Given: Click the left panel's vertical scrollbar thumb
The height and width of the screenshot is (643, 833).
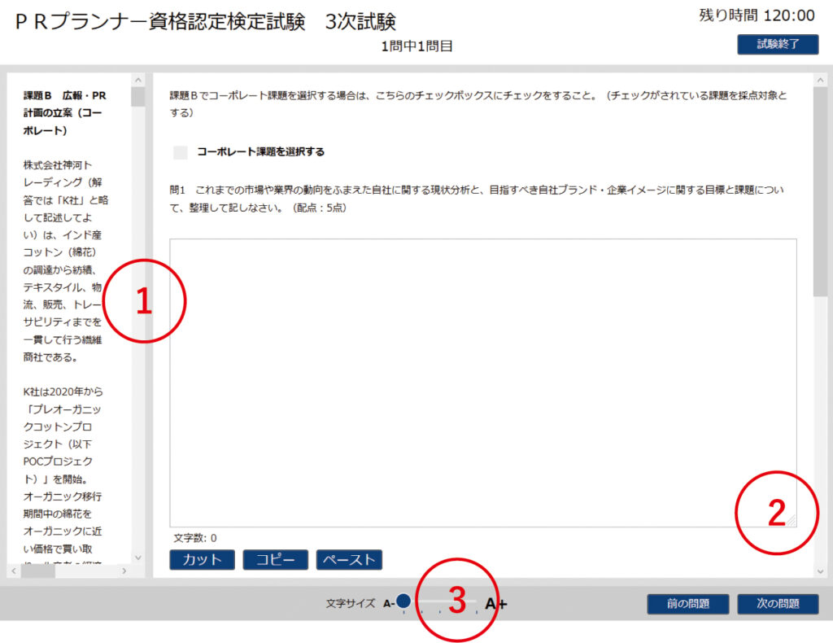Looking at the screenshot, I should [137, 98].
